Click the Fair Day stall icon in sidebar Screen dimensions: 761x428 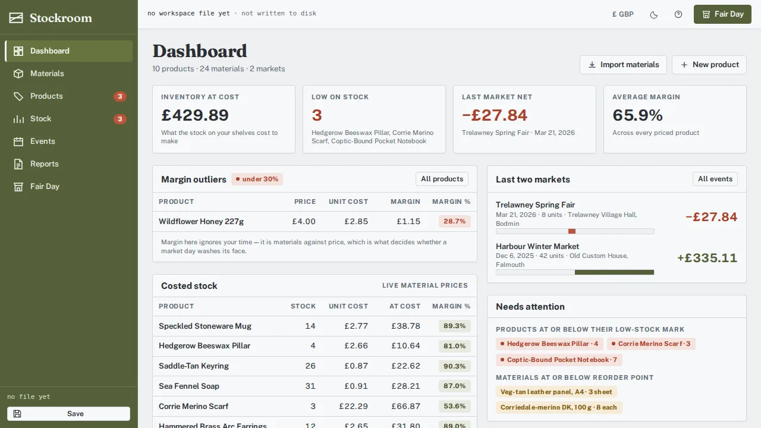coord(18,187)
